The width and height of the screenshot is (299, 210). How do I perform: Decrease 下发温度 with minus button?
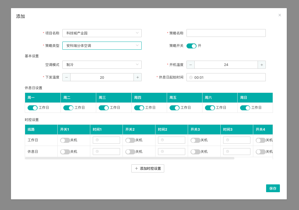(x=66, y=77)
